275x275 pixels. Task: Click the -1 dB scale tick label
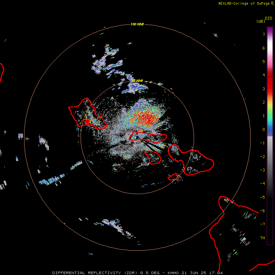[262, 143]
